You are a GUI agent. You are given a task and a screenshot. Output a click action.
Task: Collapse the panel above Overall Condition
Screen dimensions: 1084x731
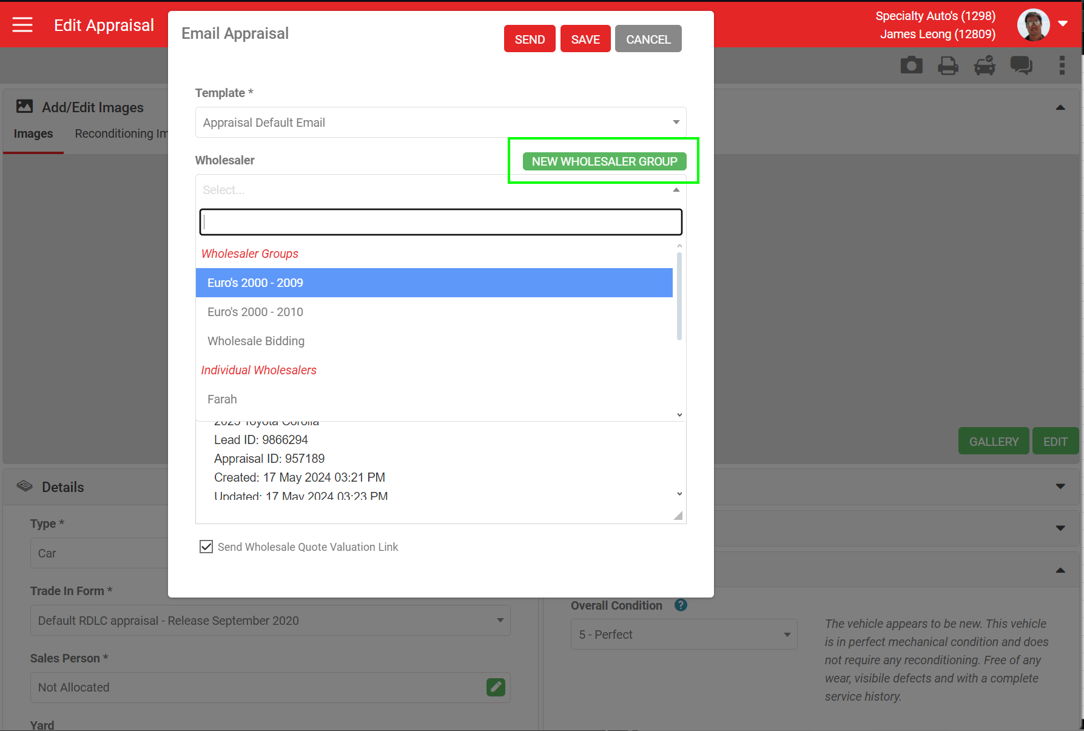tap(1060, 570)
